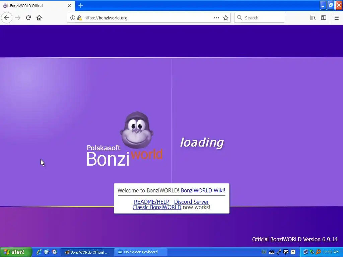
Task: Click the 12:52 AM clock
Action: [x=331, y=252]
